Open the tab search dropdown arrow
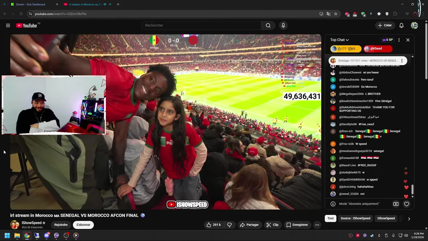The image size is (428, 241). click(x=4, y=4)
